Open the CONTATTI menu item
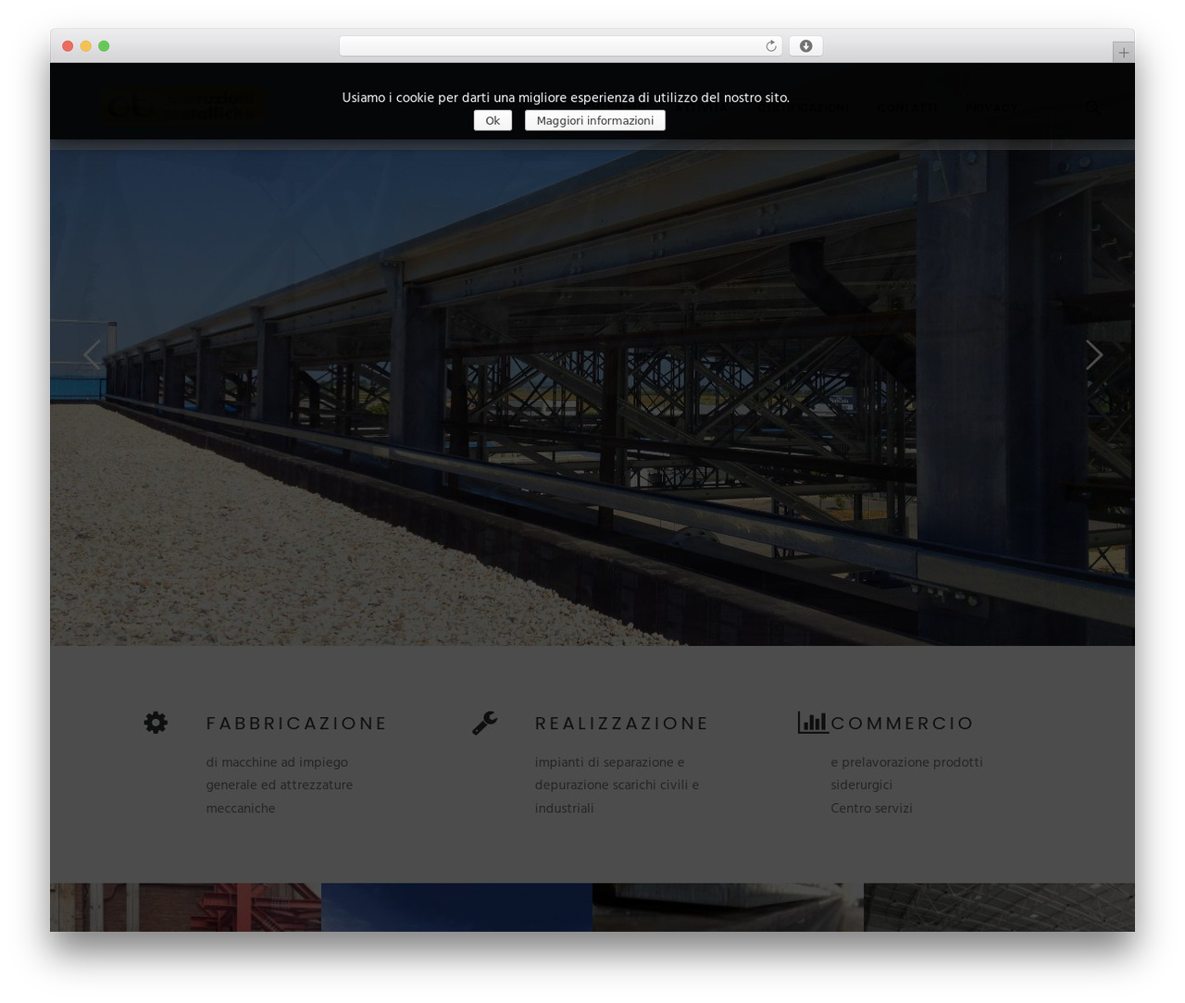This screenshot has height=1003, width=1185. point(907,107)
